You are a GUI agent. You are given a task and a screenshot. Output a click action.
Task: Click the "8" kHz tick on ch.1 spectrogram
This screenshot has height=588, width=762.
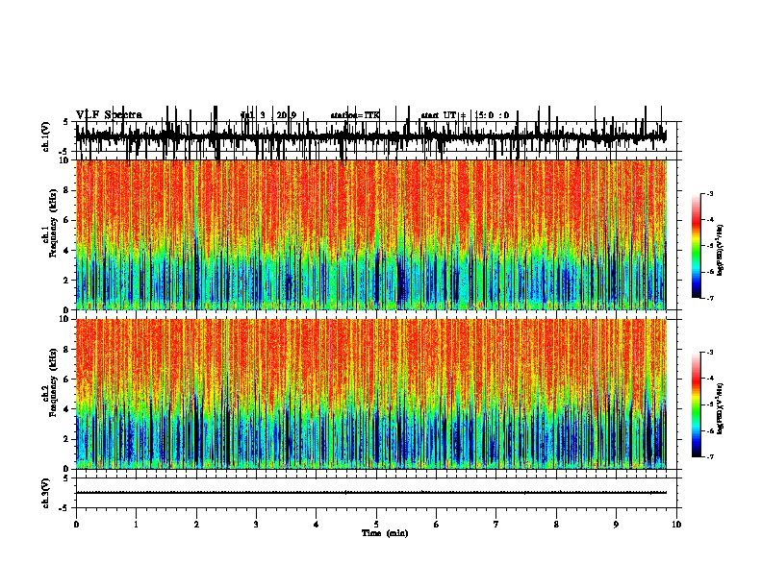click(67, 190)
